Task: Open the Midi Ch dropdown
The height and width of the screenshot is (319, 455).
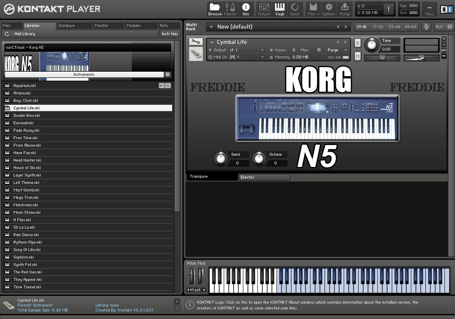Action: coord(236,57)
